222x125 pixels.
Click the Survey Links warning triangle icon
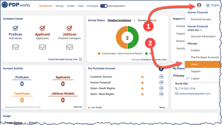tap(155, 20)
